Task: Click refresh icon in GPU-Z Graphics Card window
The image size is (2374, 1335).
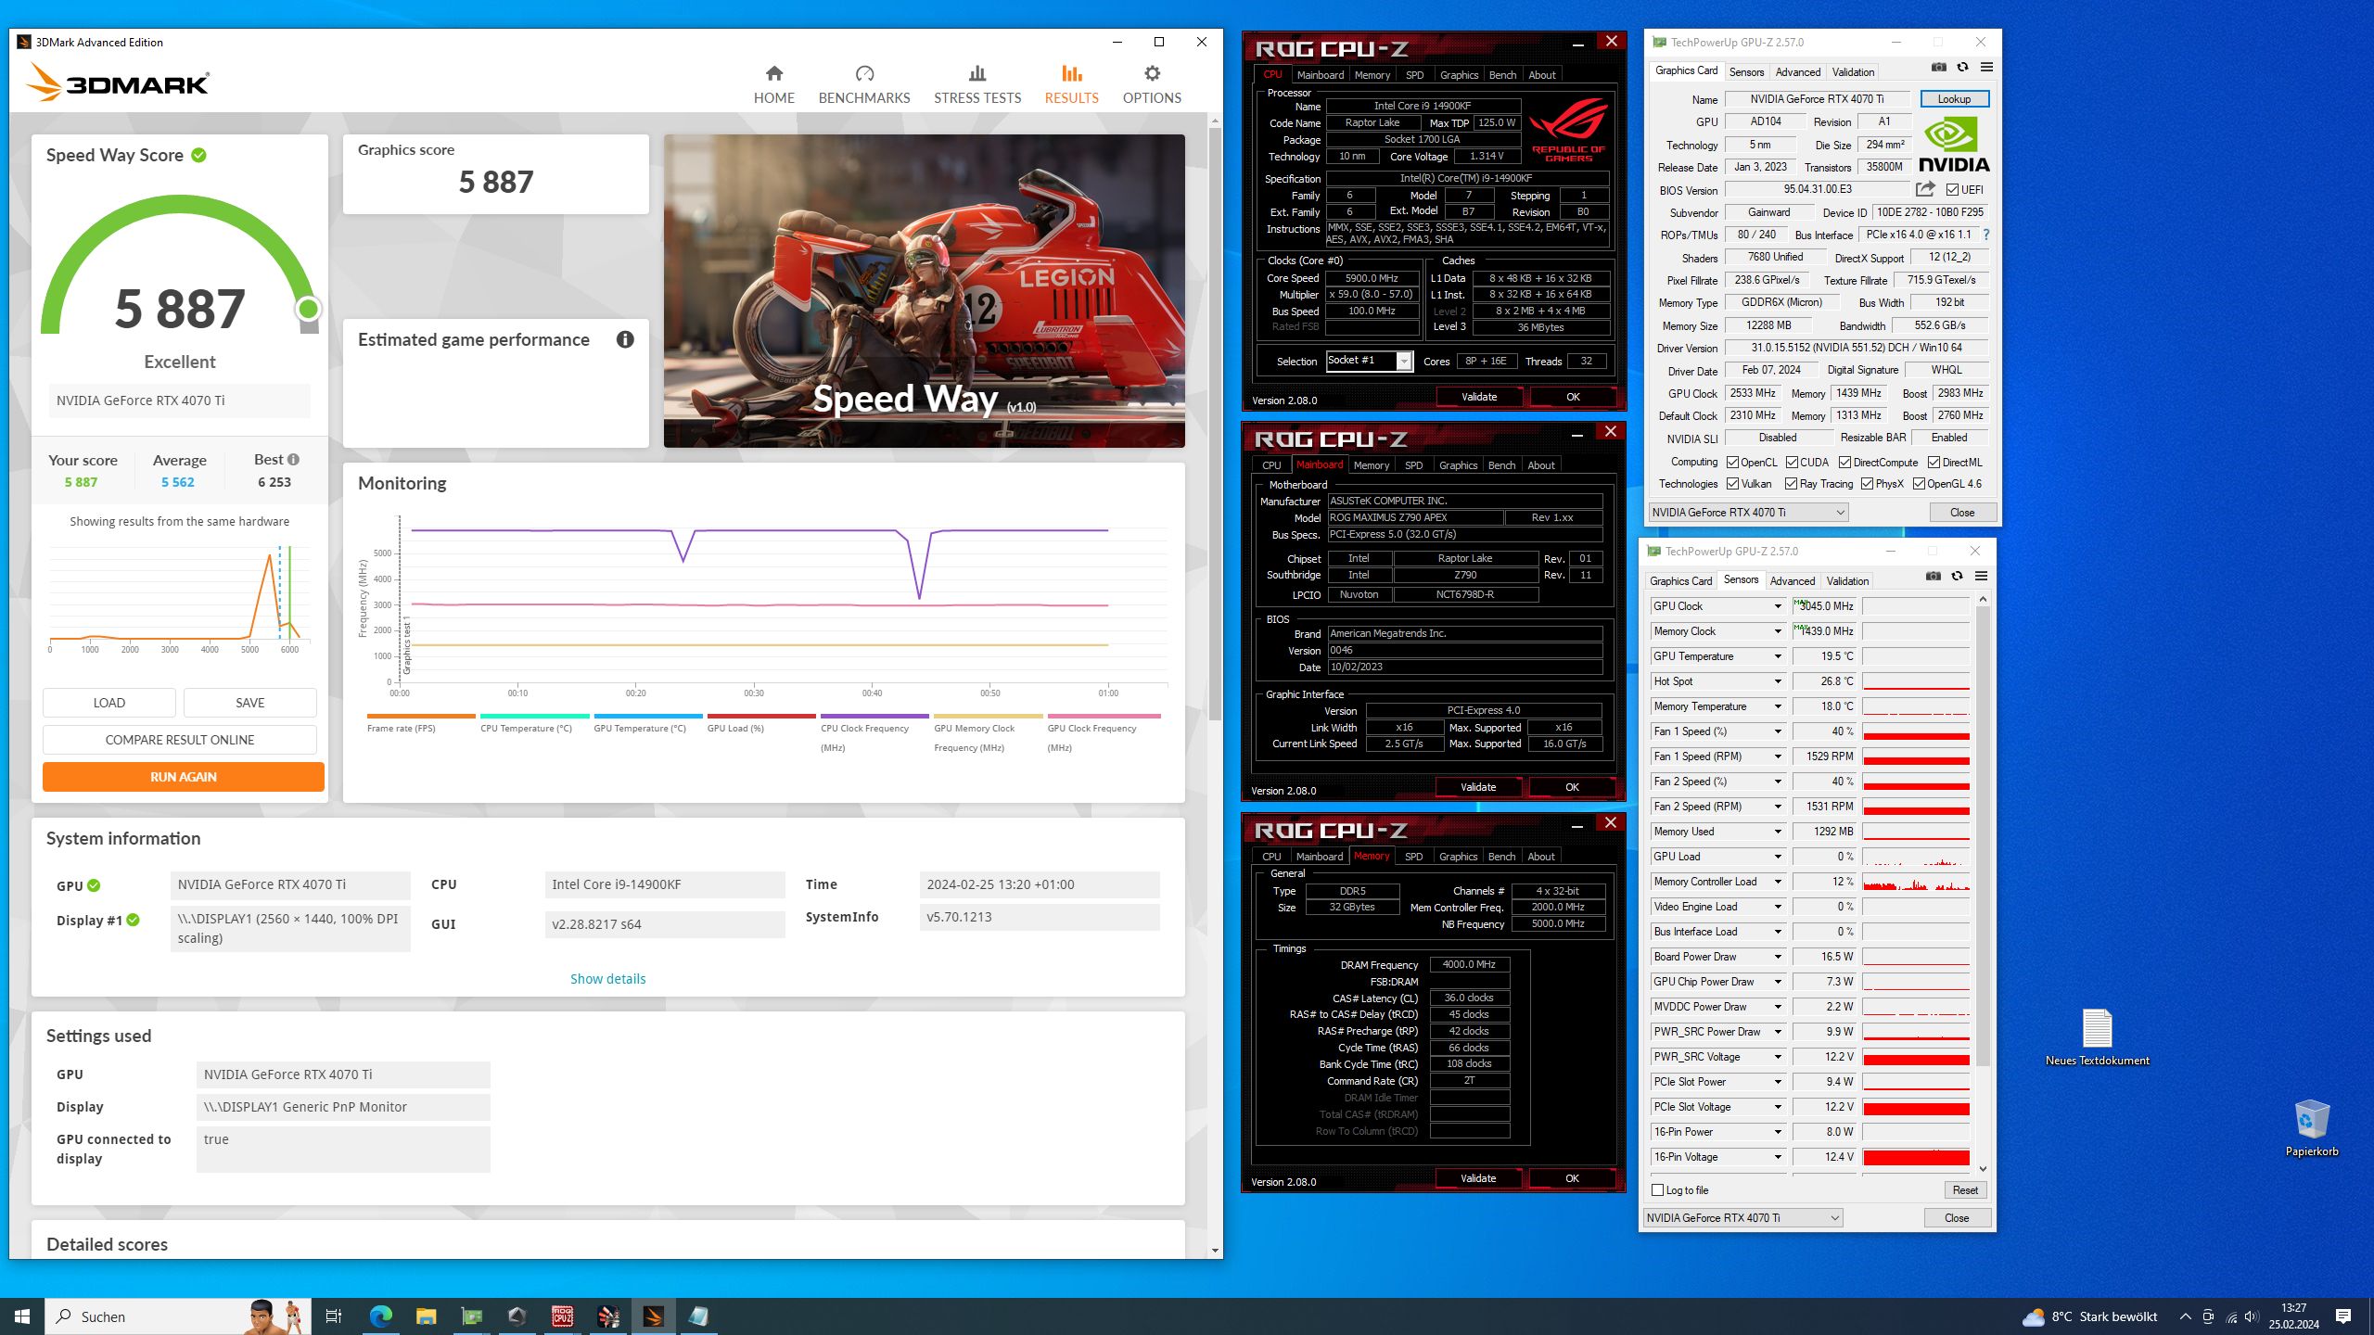Action: click(x=1962, y=67)
